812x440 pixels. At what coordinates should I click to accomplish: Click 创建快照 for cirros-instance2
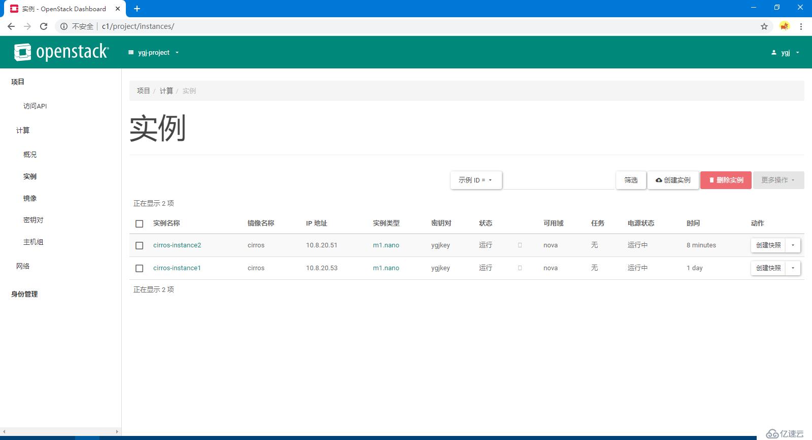pos(768,245)
